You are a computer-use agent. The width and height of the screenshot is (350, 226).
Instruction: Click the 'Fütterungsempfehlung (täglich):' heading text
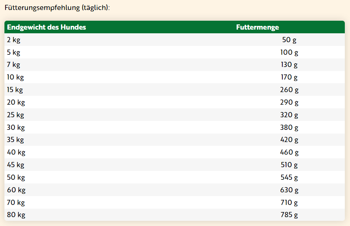point(57,8)
